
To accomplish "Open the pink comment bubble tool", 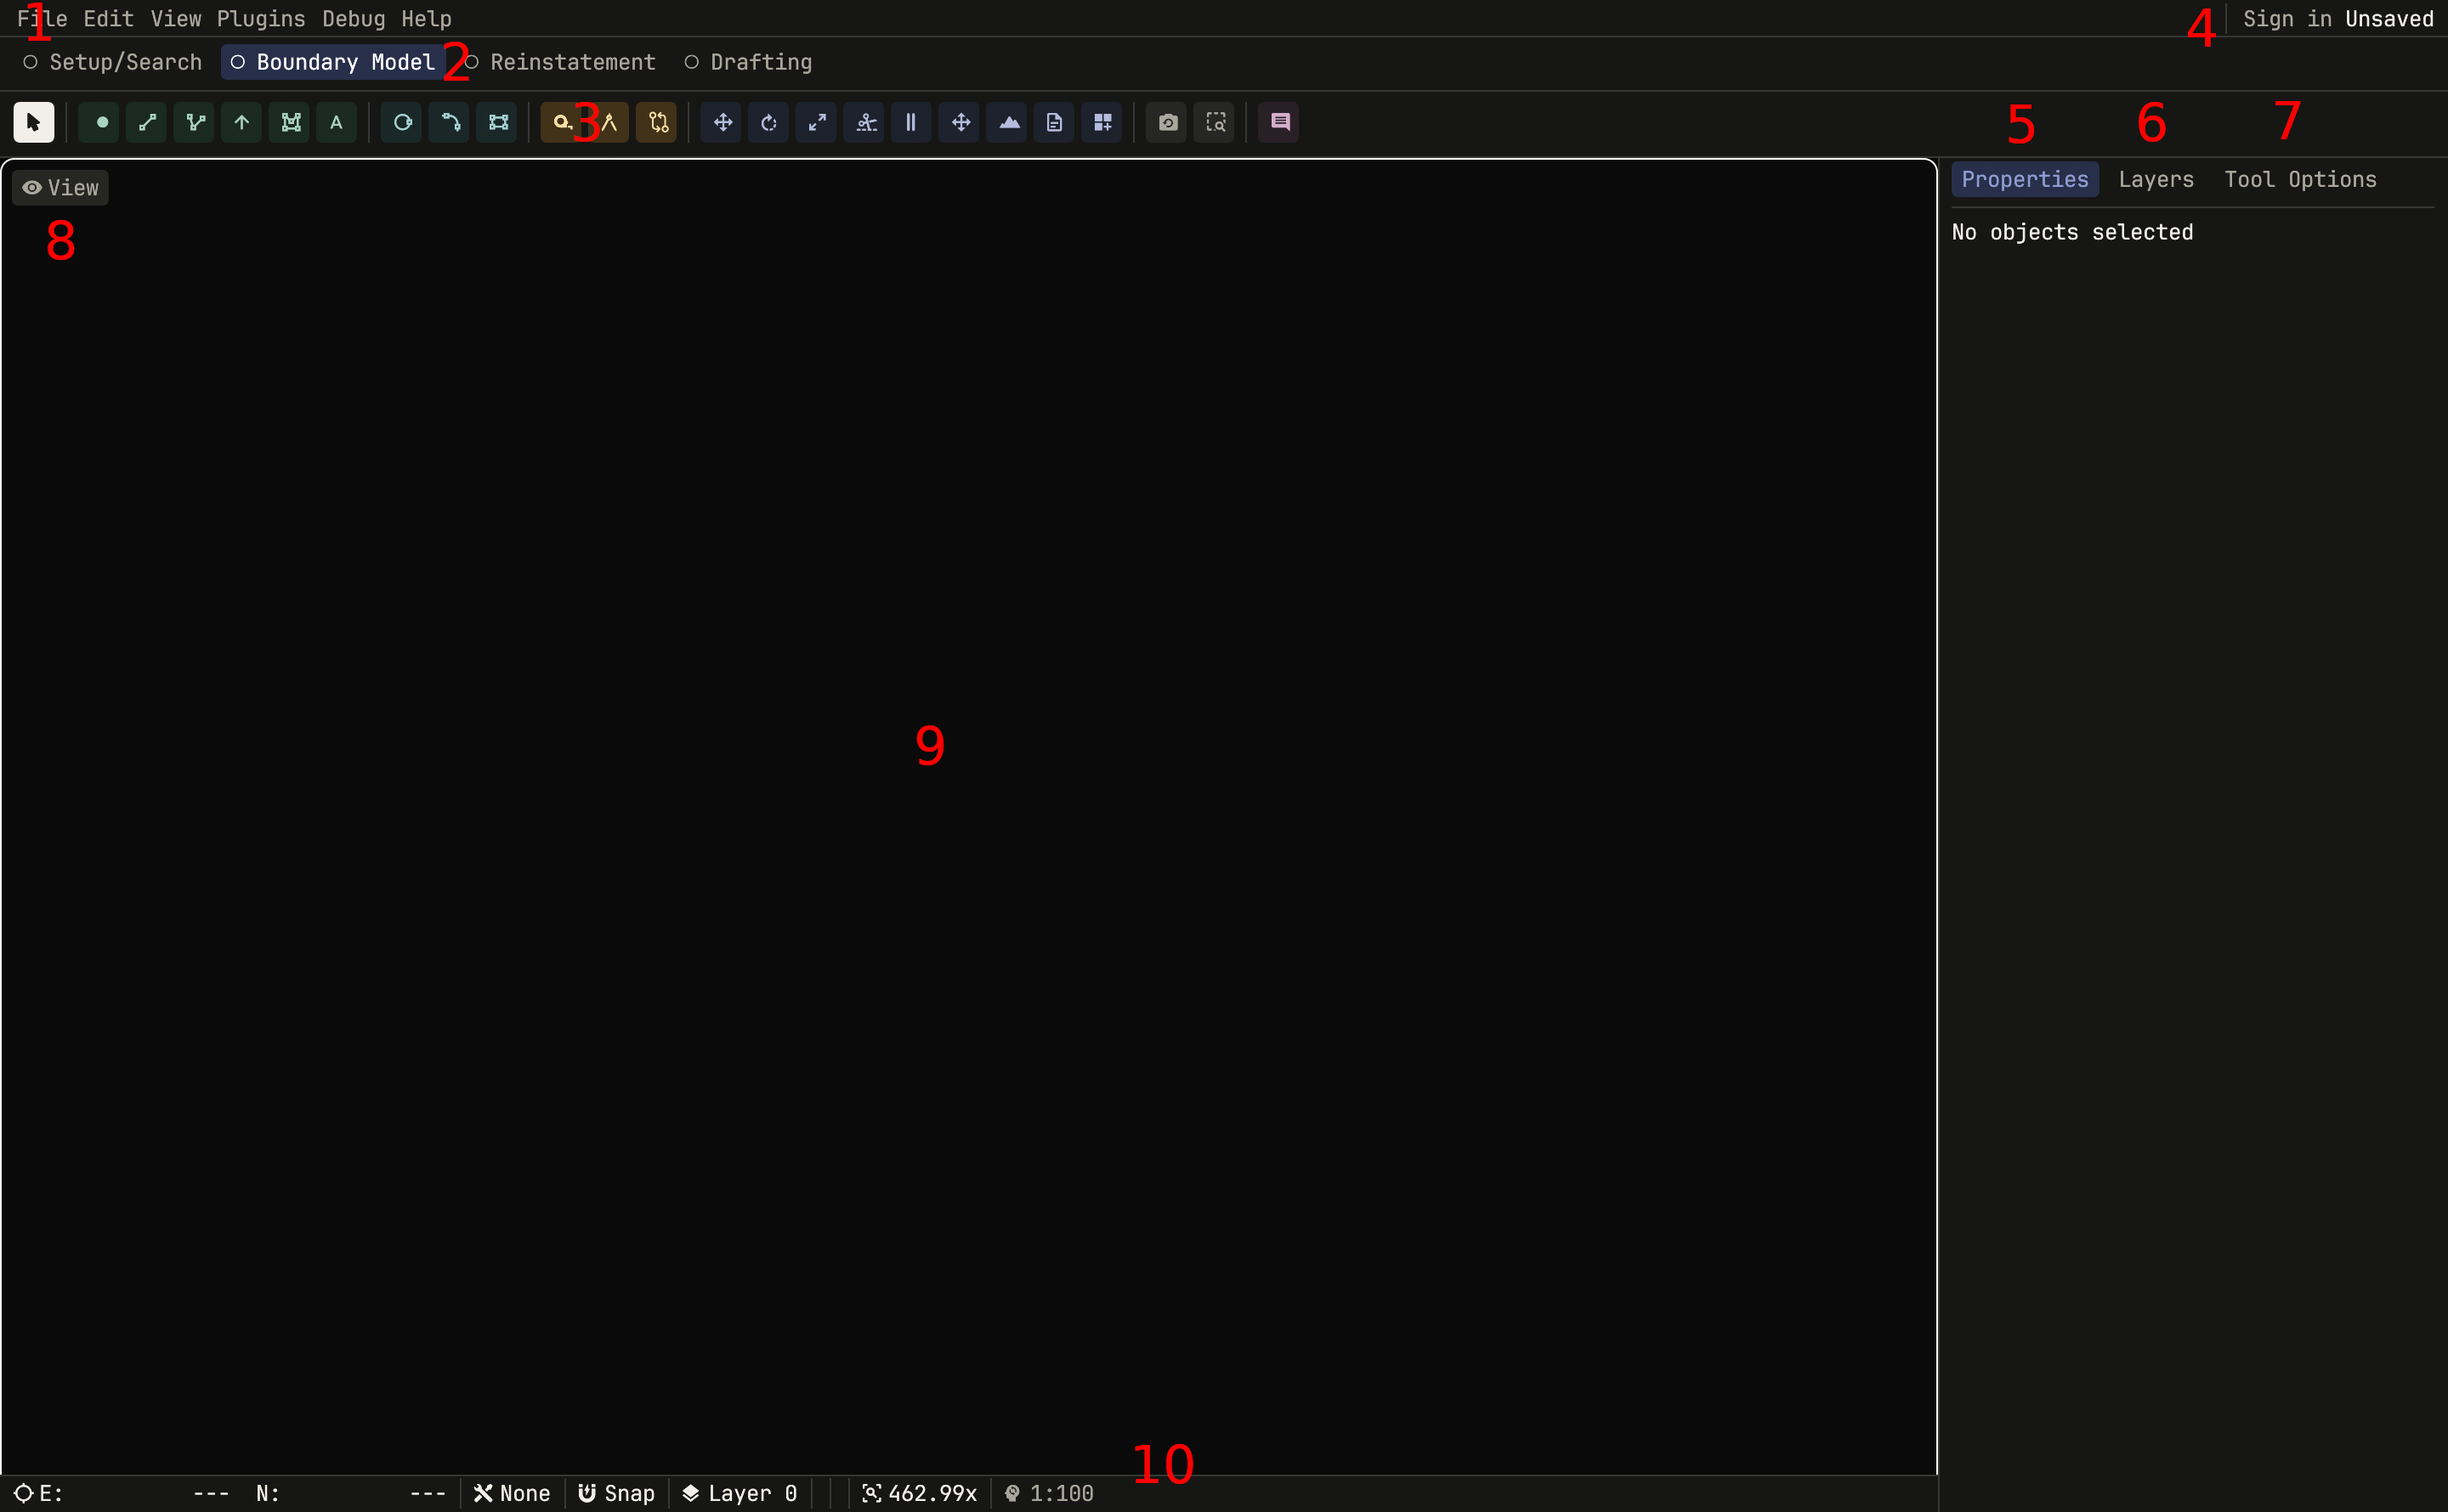I will tap(1279, 122).
